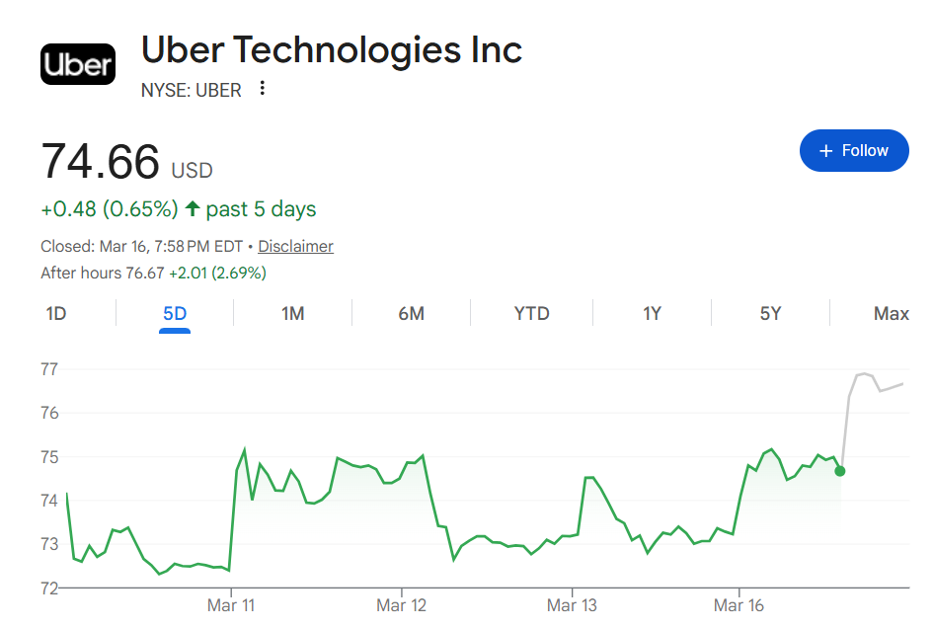Click the Uber Technologies Inc title
The width and height of the screenshot is (933, 628).
click(x=332, y=49)
